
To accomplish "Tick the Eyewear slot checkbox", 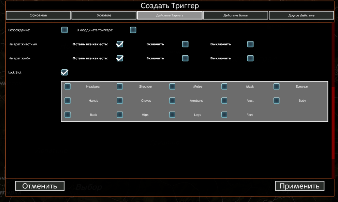I will click(277, 87).
